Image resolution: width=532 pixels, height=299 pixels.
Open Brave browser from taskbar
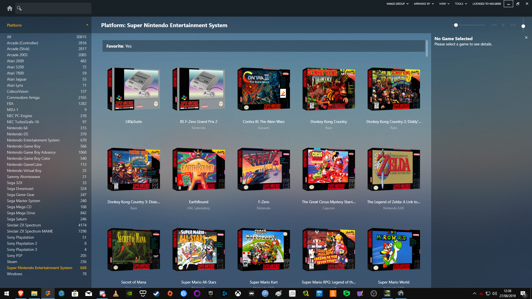(x=21, y=293)
